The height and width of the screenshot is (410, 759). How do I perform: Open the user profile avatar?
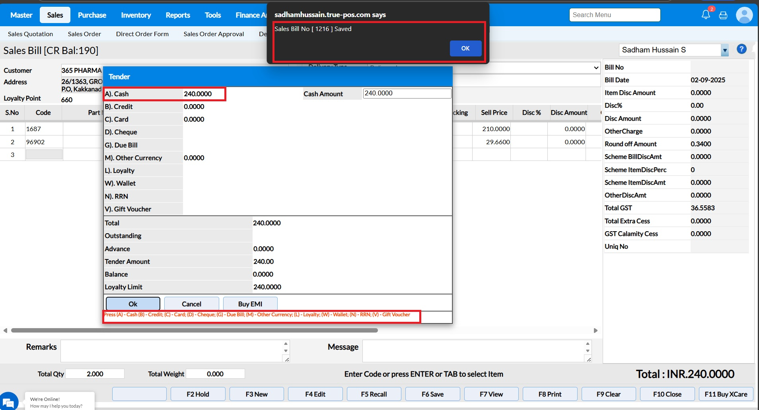click(744, 15)
